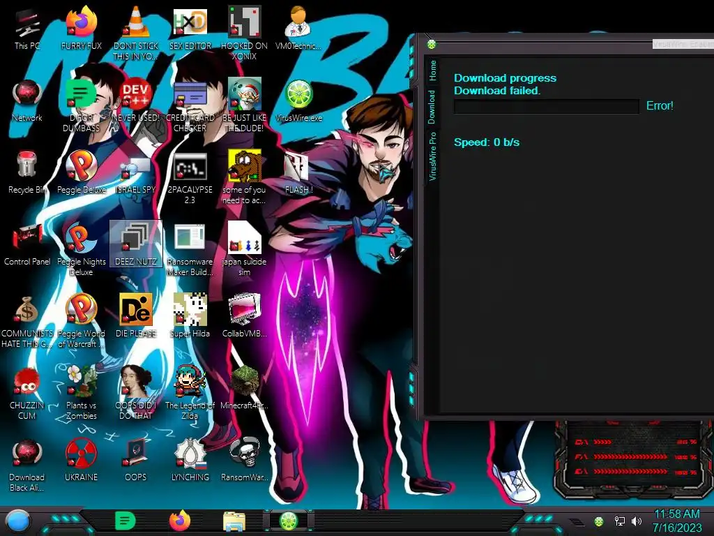Launch the VirusWire.exe lime desktop icon
Image resolution: width=714 pixels, height=536 pixels.
(298, 100)
